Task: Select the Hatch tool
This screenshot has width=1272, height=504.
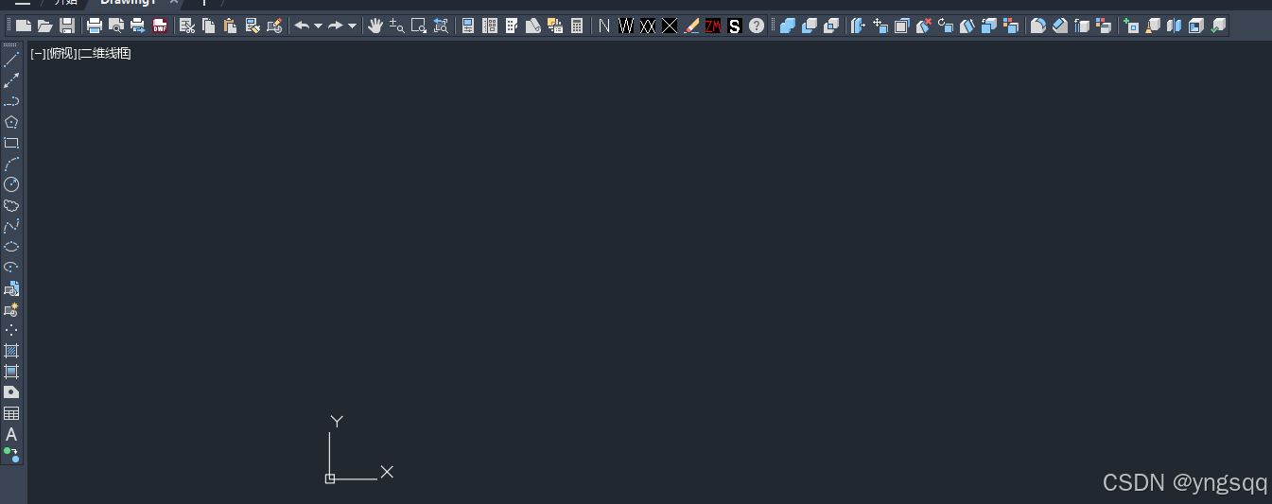Action: pos(11,351)
